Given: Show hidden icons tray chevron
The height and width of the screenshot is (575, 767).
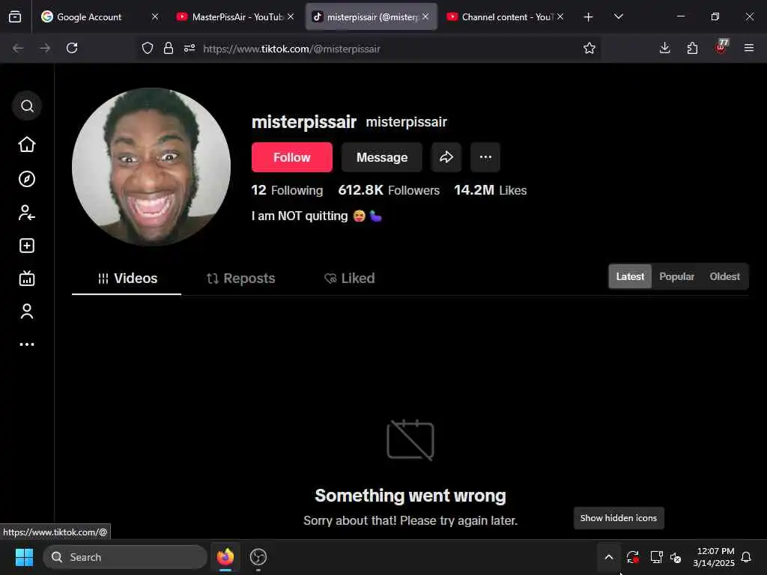Looking at the screenshot, I should (609, 557).
